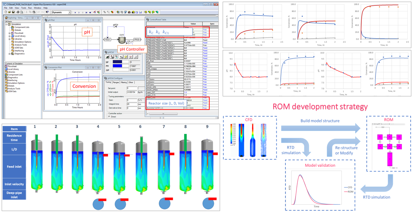Click the New file toolbar icon
The height and width of the screenshot is (212, 413).
tap(6, 12)
